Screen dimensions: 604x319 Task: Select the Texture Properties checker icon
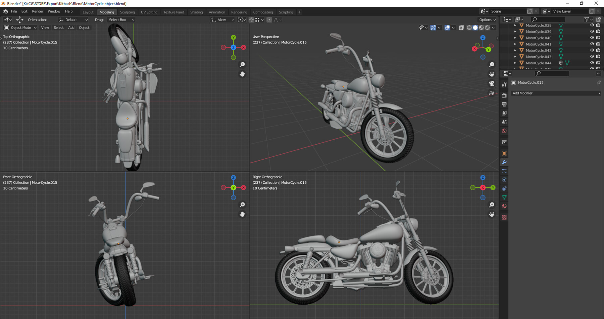504,217
